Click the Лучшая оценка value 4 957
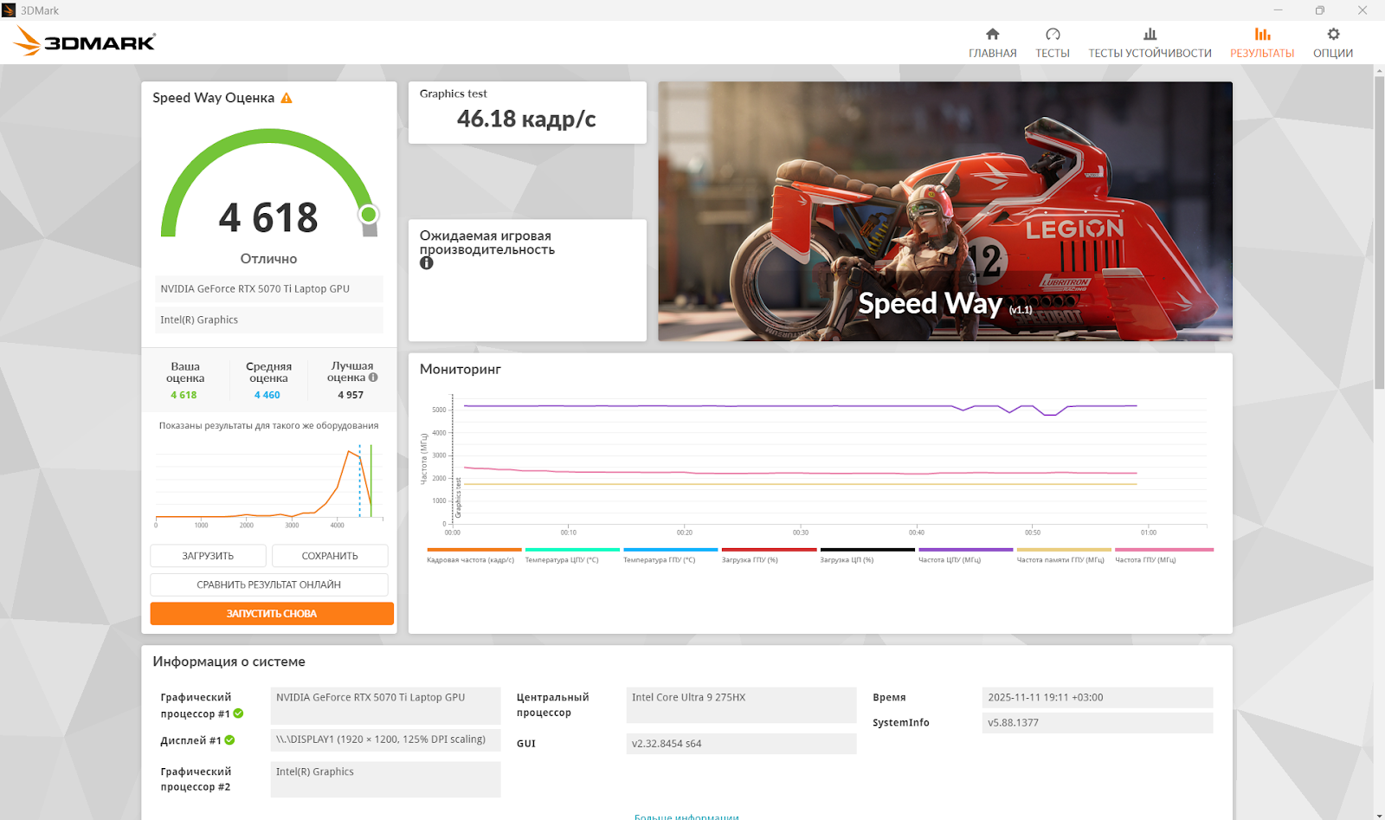Screen dimensions: 1385x820 351,395
